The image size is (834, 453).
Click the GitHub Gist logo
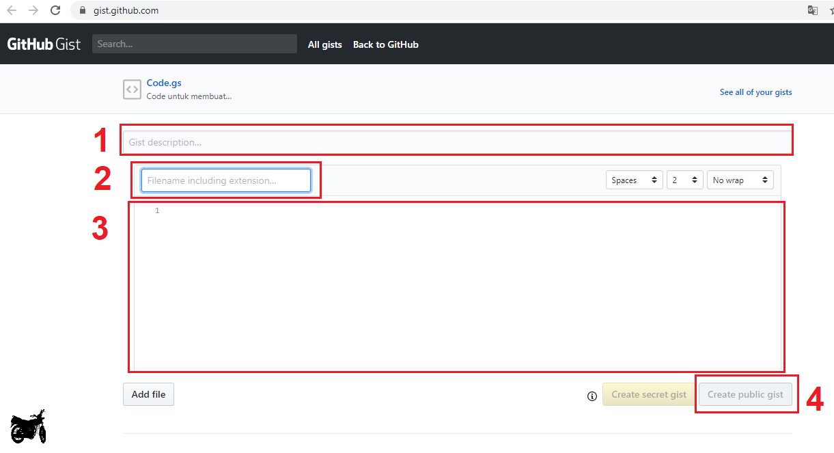(44, 44)
